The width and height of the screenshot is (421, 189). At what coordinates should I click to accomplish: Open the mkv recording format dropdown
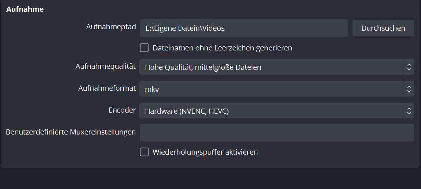pyautogui.click(x=271, y=89)
